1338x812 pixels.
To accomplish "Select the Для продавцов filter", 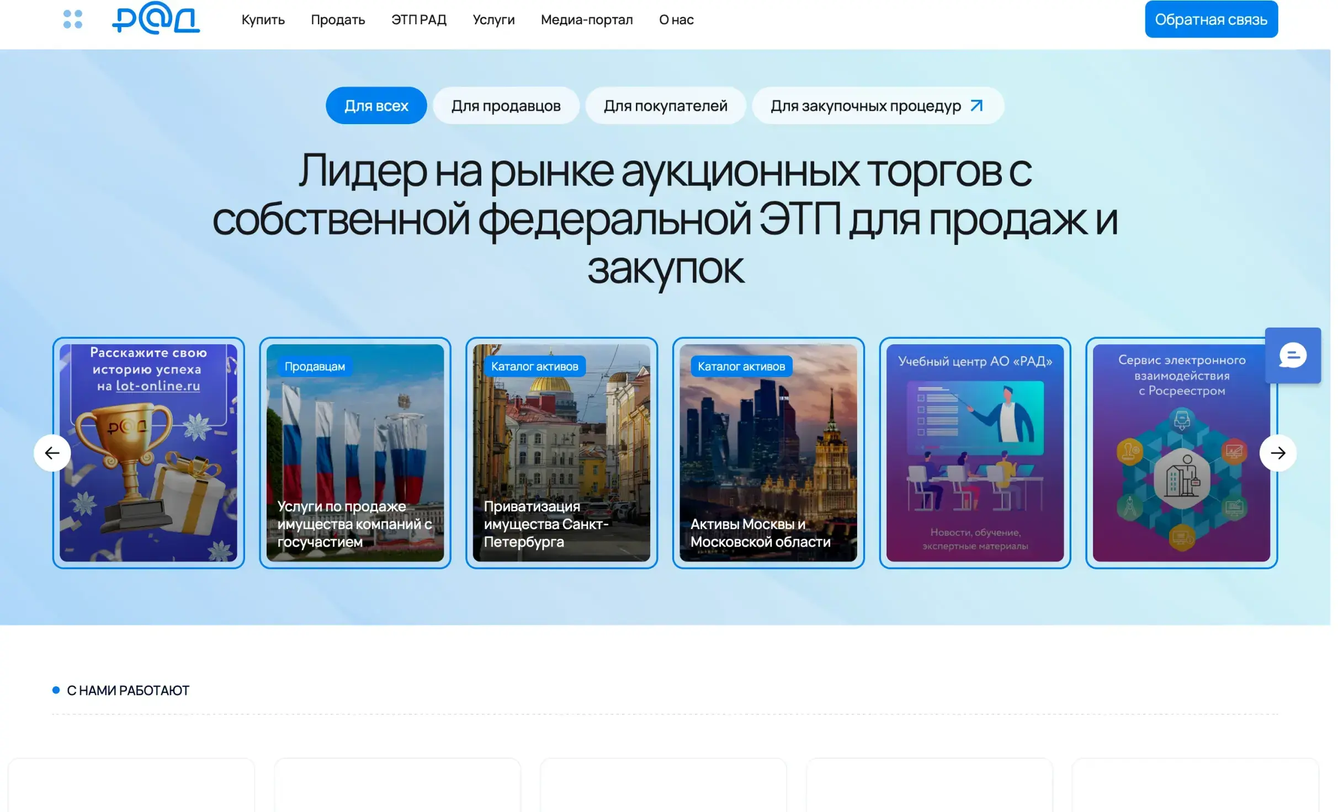I will (x=506, y=105).
